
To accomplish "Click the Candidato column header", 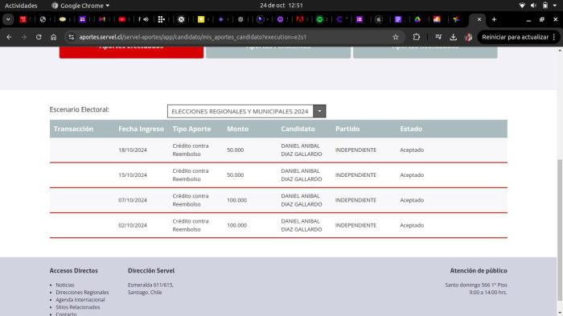I will tap(298, 129).
